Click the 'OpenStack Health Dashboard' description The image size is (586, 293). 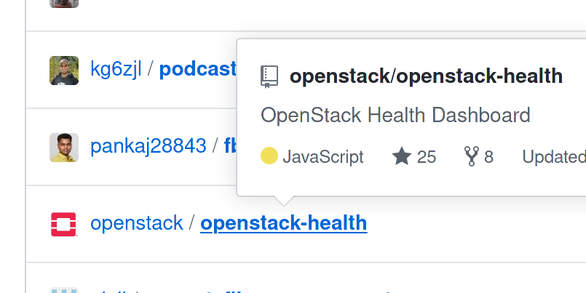395,115
